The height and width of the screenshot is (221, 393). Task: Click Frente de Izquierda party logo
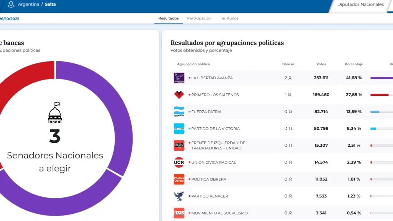click(179, 145)
